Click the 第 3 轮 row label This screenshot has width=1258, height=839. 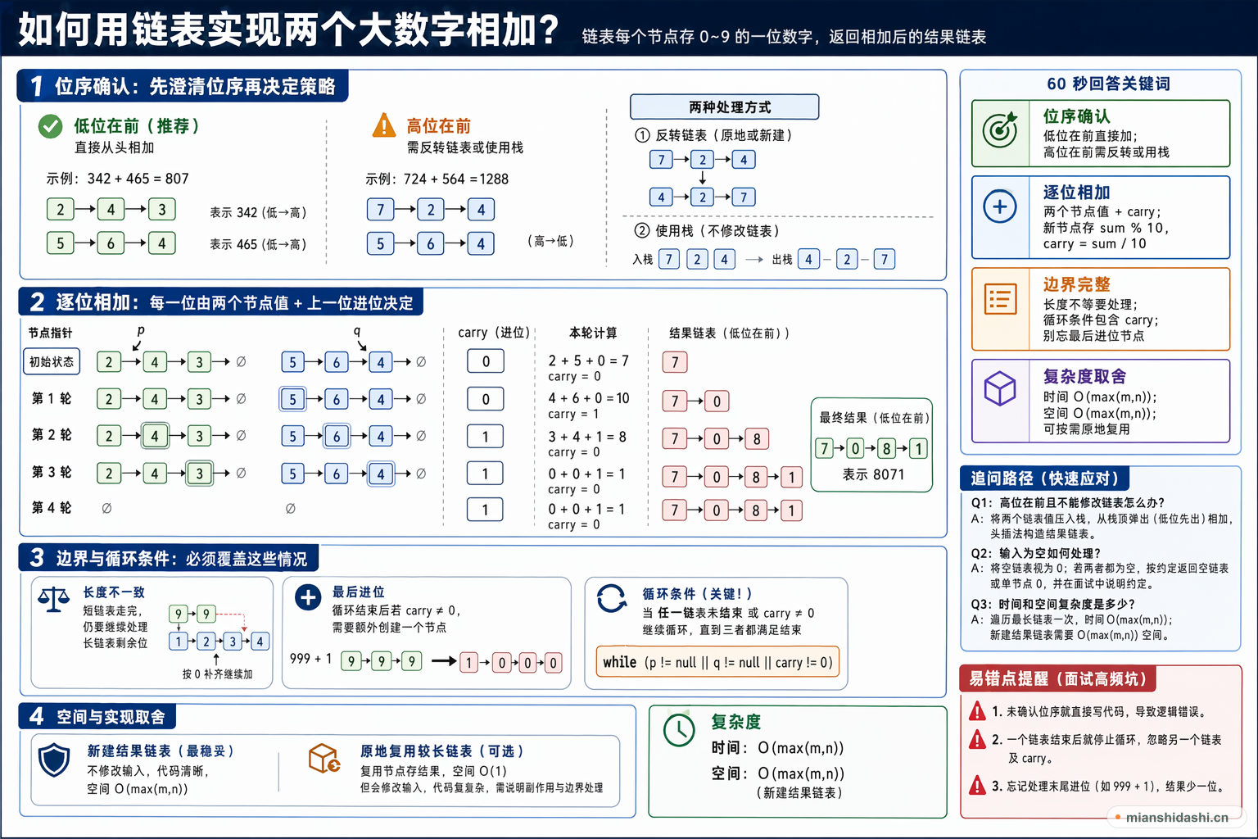click(52, 472)
